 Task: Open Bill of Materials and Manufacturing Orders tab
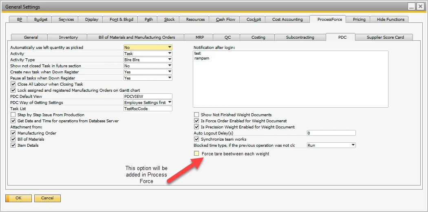(x=137, y=38)
